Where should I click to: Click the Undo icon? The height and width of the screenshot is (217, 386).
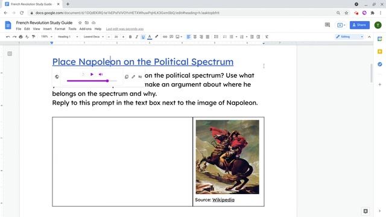pyautogui.click(x=8, y=37)
